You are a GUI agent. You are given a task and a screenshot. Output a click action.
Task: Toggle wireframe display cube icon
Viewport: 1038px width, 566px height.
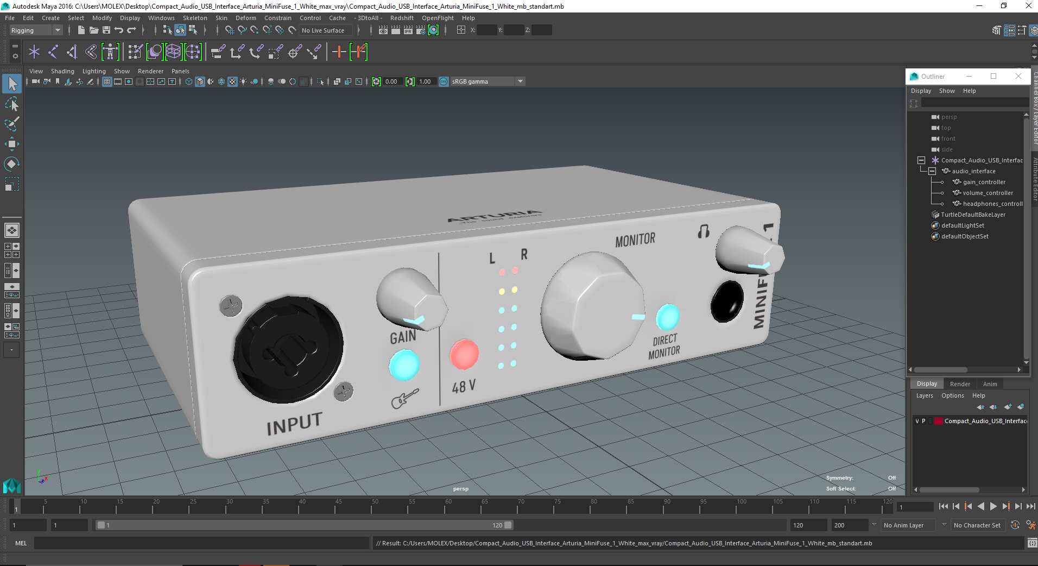(x=189, y=81)
